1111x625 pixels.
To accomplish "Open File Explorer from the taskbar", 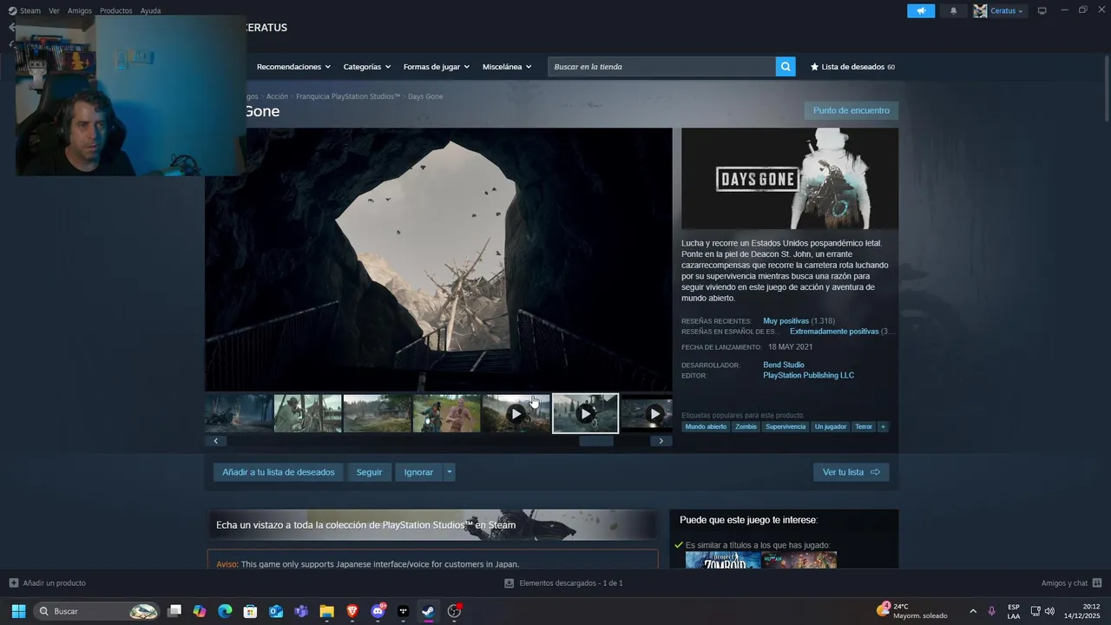I will point(326,611).
